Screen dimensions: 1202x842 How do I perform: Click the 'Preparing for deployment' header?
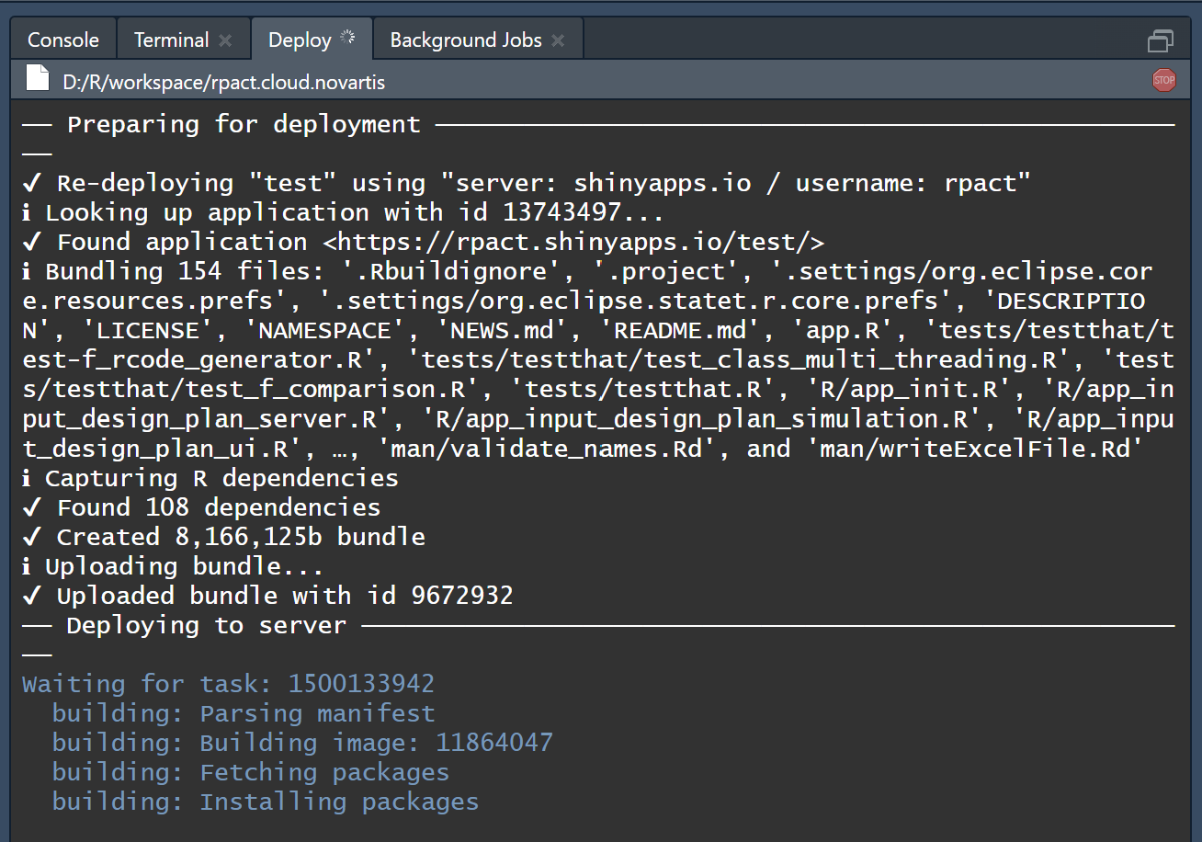243,124
